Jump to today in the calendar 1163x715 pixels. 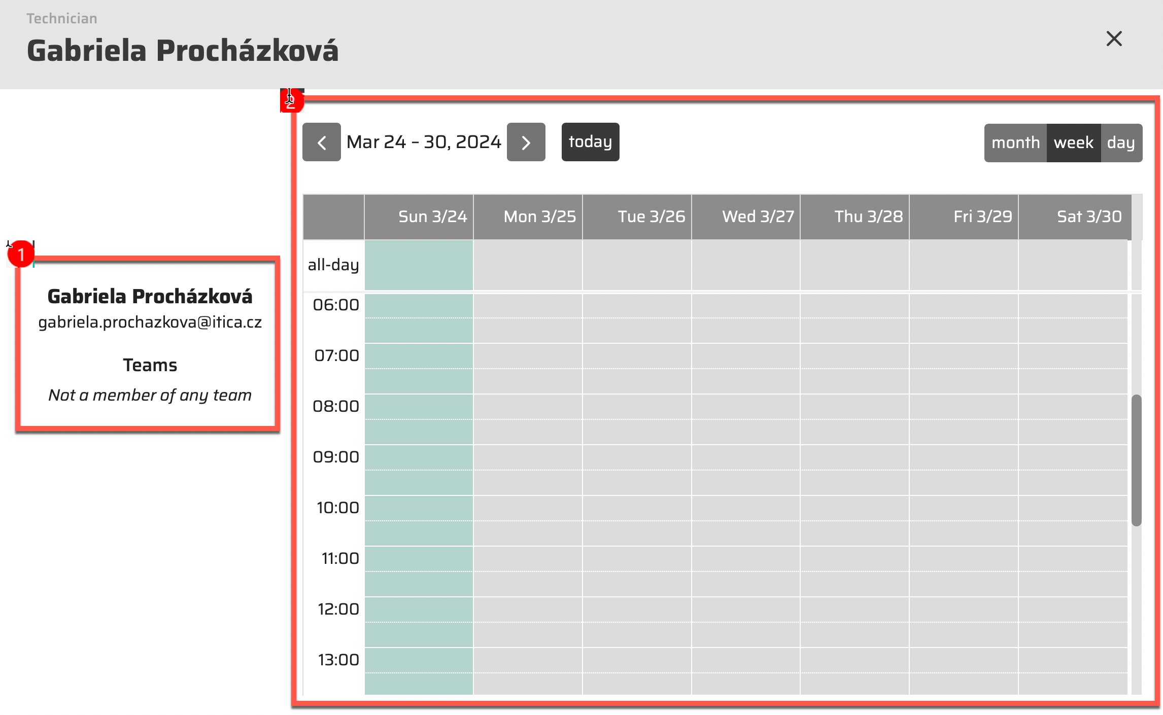pos(590,142)
